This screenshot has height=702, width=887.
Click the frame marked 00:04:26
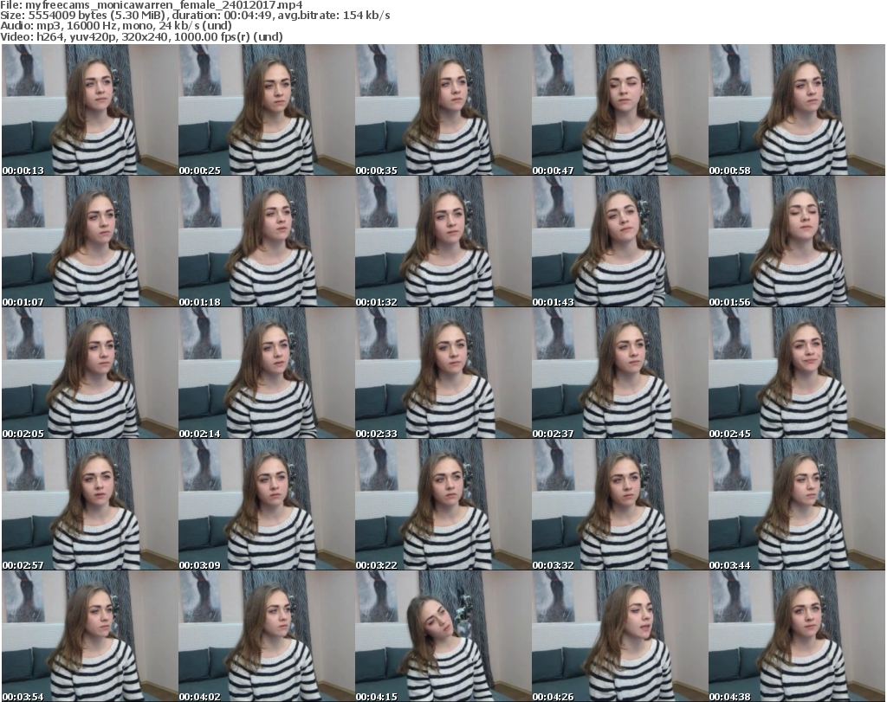coord(619,636)
